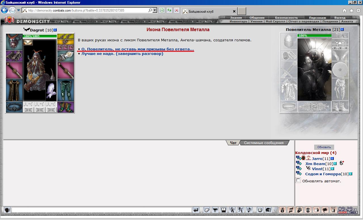This screenshot has height=220, width=363.
Task: Open the Поединки submenu item
Action: pos(330,22)
